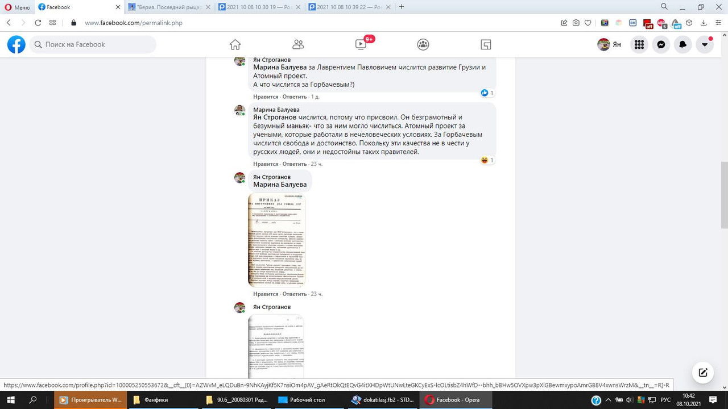Screen dimensions: 728x409
Task: Click Нравится under the ПРИКАЗ image comment
Action: (266, 294)
